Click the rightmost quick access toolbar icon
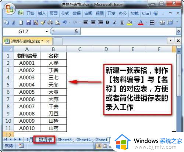This screenshot has height=152, width=184. pos(170,22)
